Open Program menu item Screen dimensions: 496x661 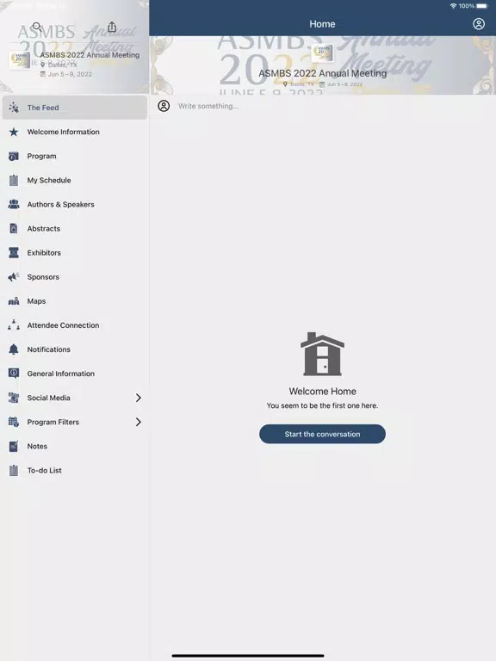pyautogui.click(x=75, y=156)
